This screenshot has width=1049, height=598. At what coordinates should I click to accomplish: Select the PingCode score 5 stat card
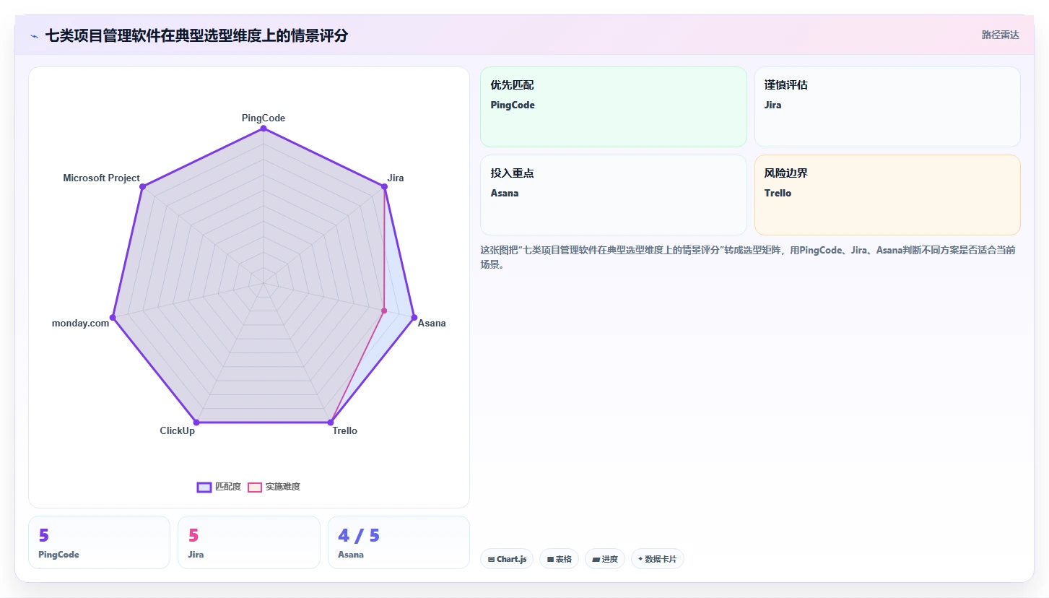click(100, 542)
